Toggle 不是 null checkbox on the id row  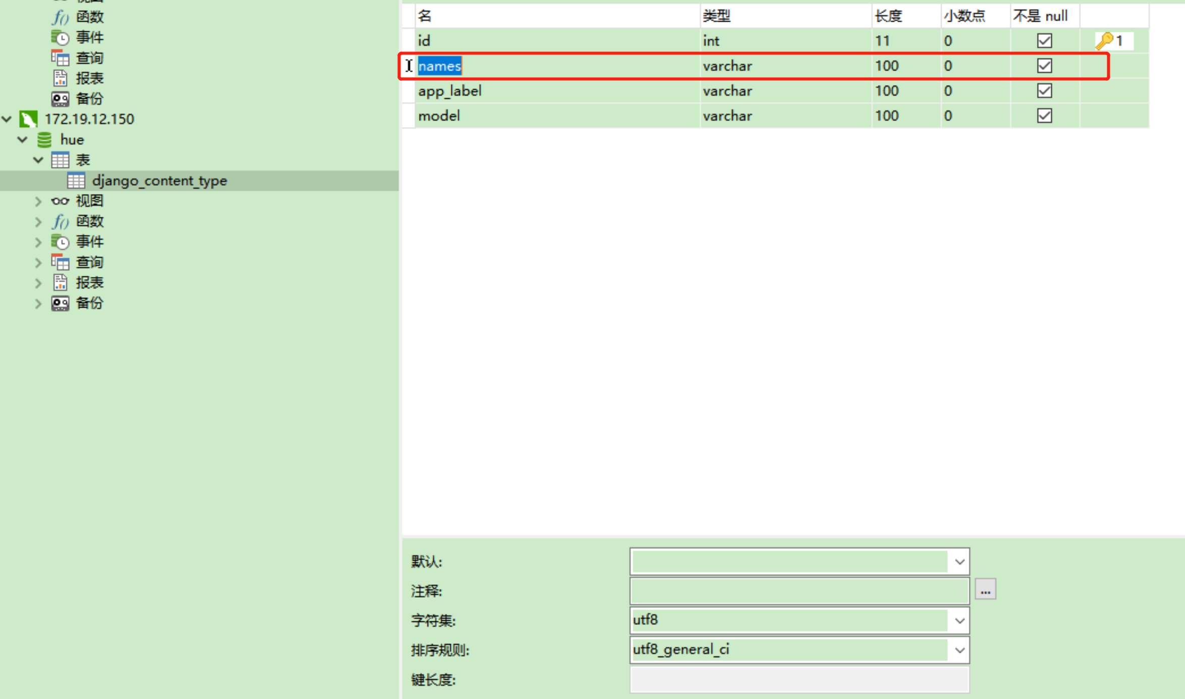(1044, 40)
